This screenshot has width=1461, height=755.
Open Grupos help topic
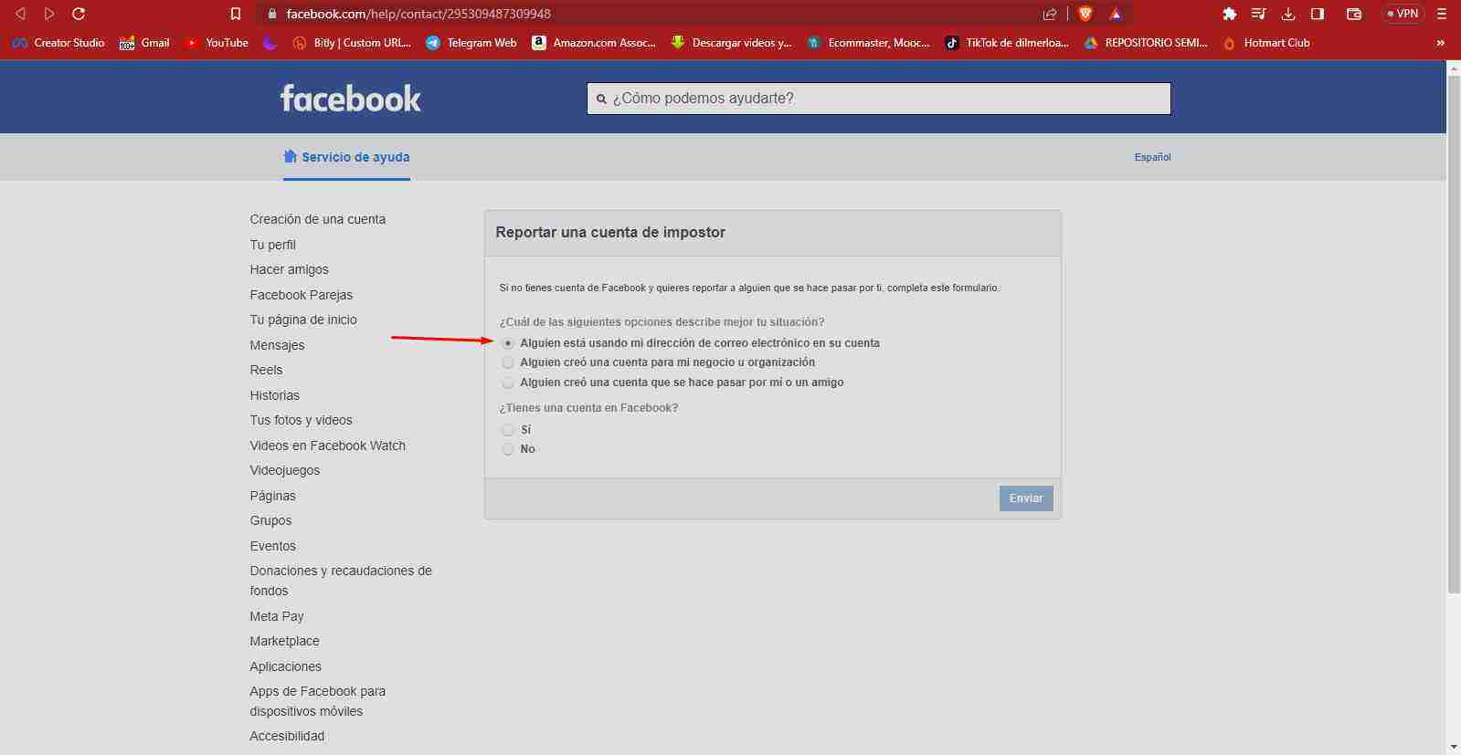click(271, 520)
